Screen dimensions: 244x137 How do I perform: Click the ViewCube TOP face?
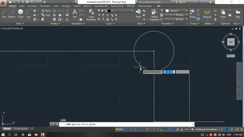[231, 42]
